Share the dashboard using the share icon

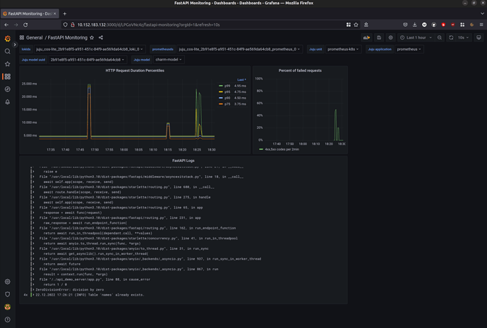click(x=101, y=37)
